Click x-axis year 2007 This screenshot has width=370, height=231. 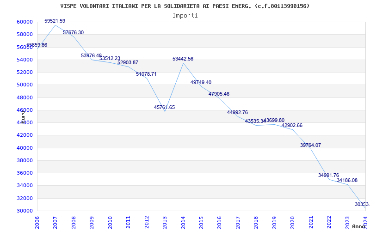pyautogui.click(x=55, y=223)
